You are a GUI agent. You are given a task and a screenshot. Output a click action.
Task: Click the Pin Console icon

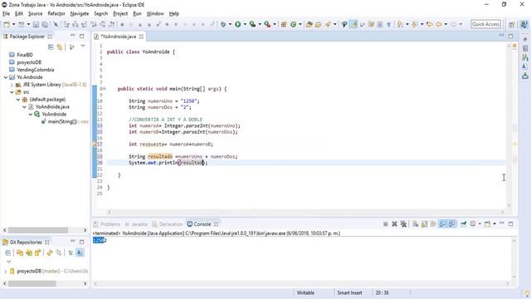coord(464,224)
